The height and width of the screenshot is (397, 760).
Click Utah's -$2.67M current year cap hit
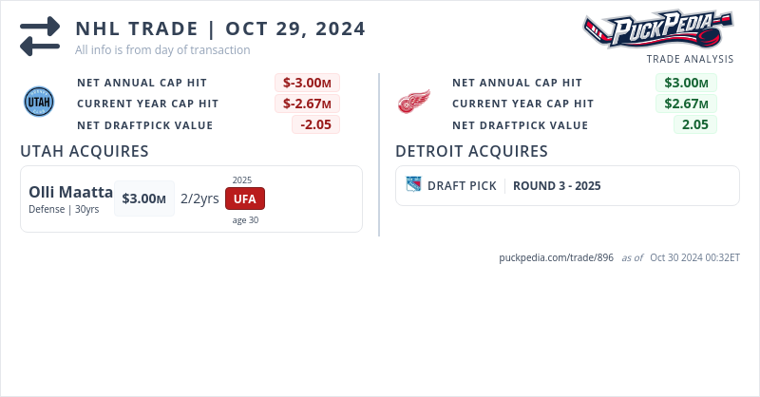point(308,104)
